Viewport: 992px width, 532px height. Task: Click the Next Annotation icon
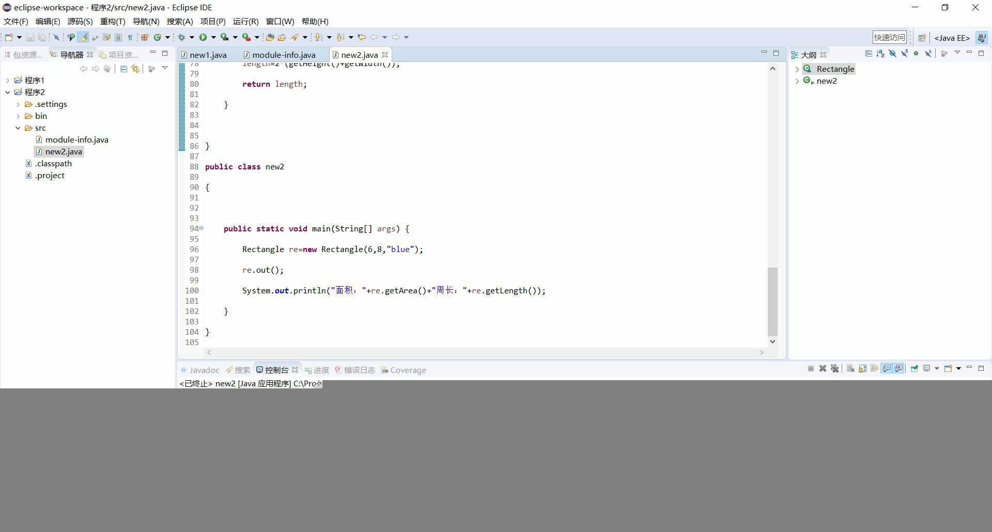tap(318, 37)
